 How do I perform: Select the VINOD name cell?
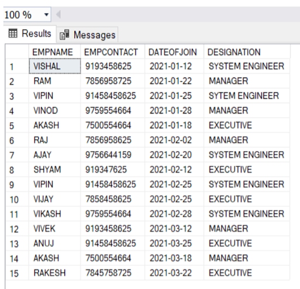55,111
